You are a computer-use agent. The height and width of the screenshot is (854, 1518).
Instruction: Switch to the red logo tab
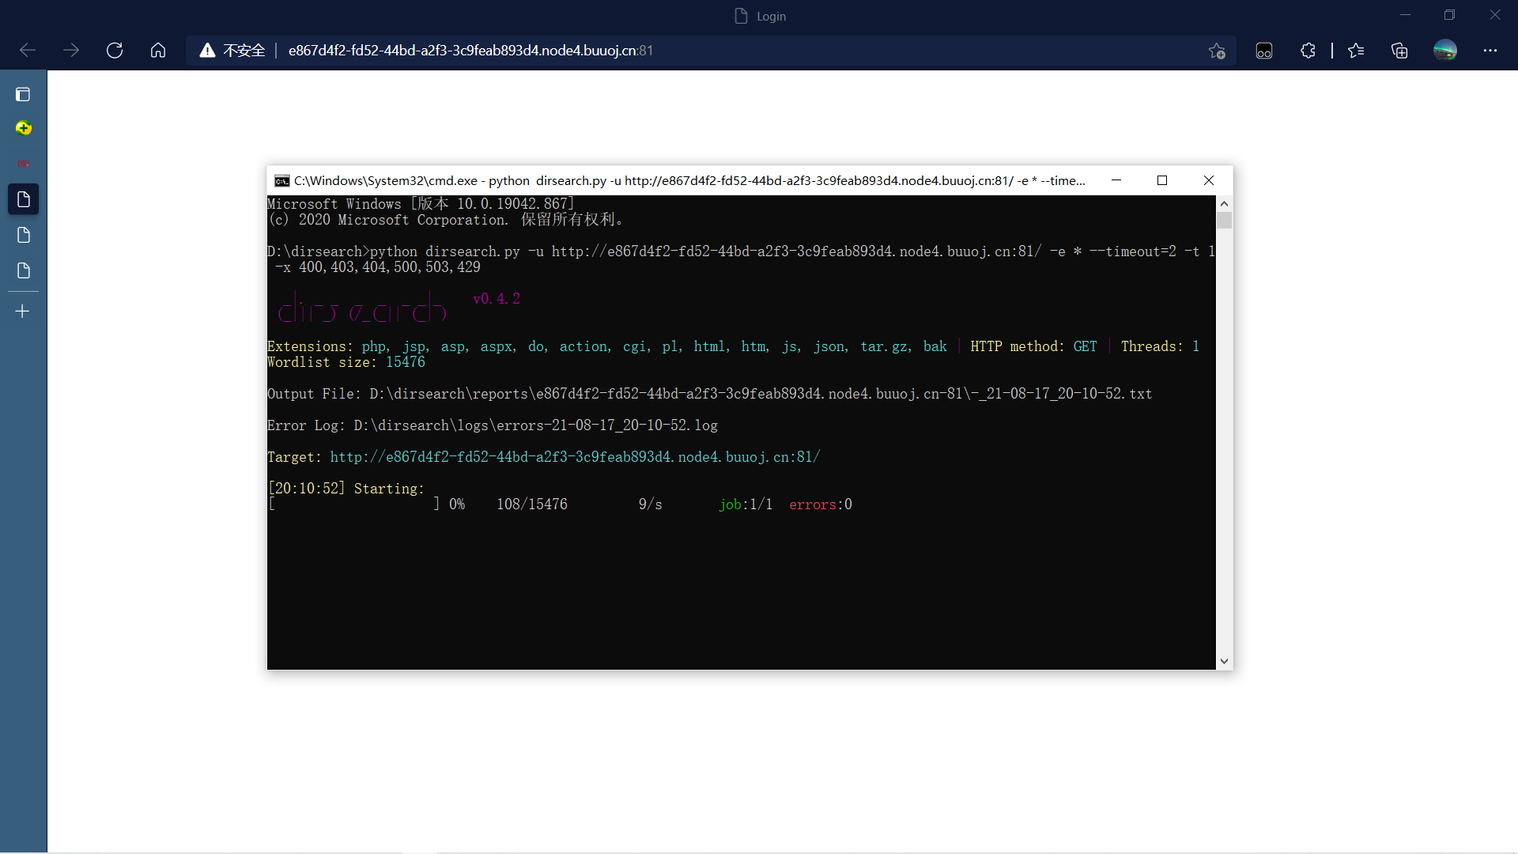tap(23, 164)
